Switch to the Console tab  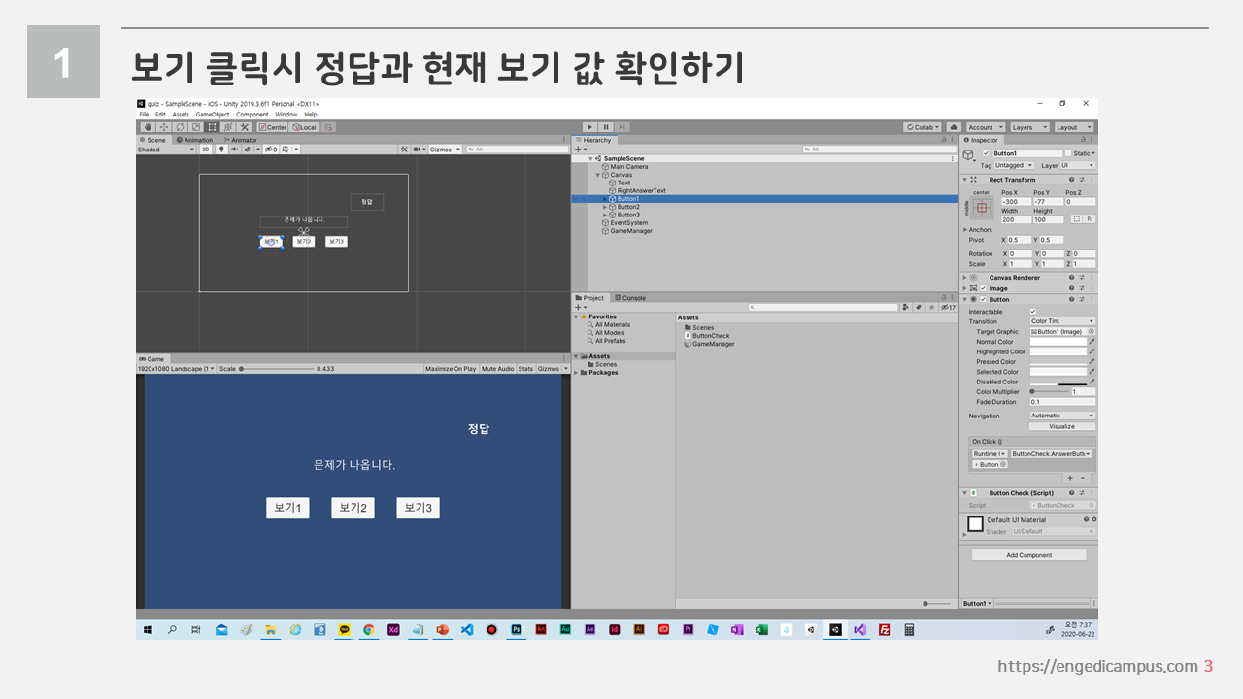tap(630, 298)
